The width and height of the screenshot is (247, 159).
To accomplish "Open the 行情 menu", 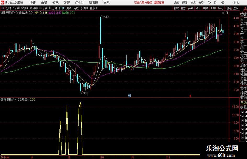I will [32, 3].
